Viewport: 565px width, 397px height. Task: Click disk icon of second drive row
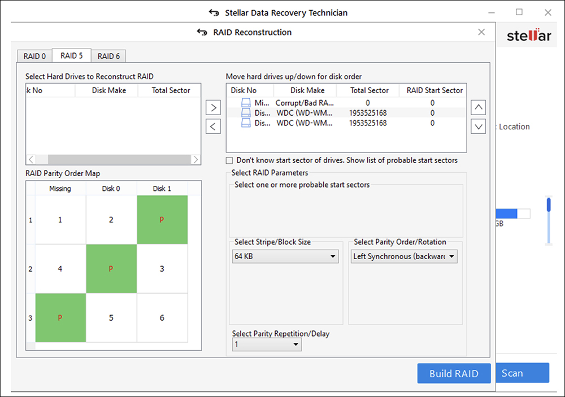click(246, 113)
